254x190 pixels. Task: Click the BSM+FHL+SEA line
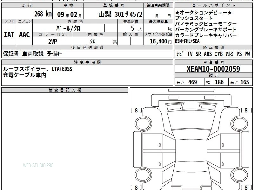click(x=187, y=41)
